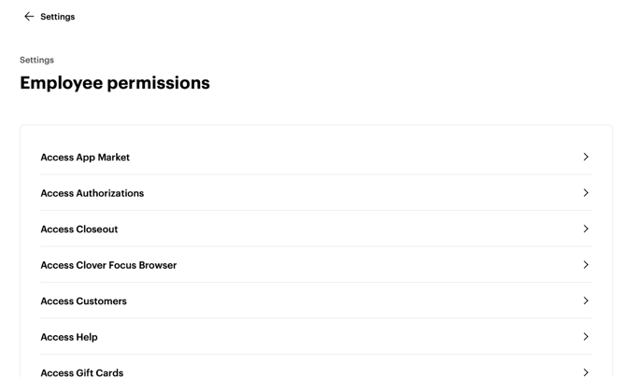The image size is (626, 377).
Task: Expand the Access Gift Cards chevron
Action: pos(586,371)
